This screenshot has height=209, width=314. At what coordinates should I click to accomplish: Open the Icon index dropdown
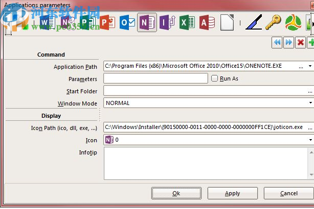coord(310,140)
